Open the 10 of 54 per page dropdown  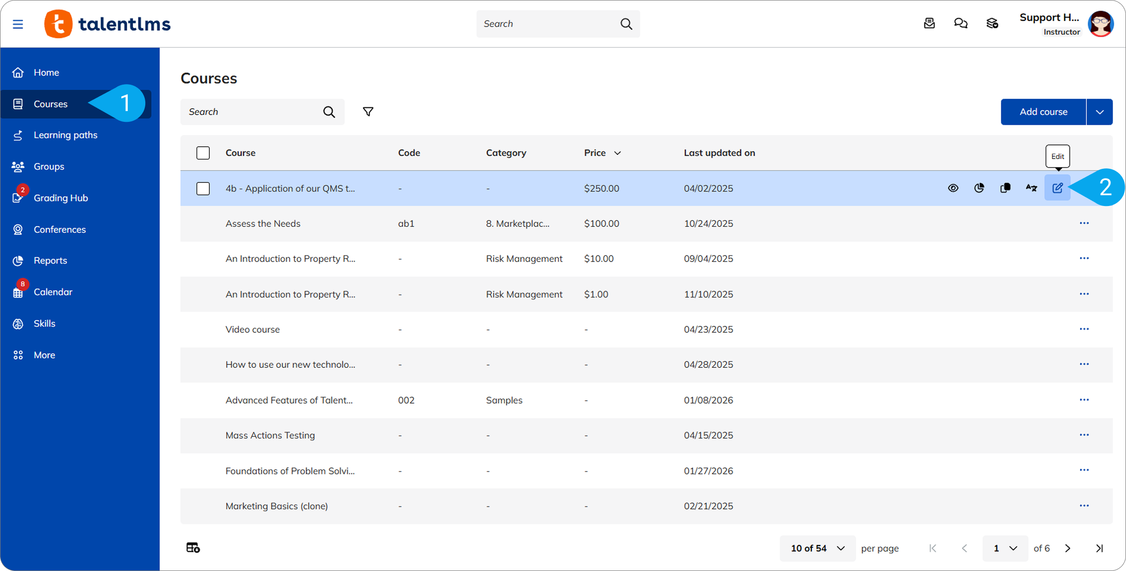pyautogui.click(x=817, y=548)
